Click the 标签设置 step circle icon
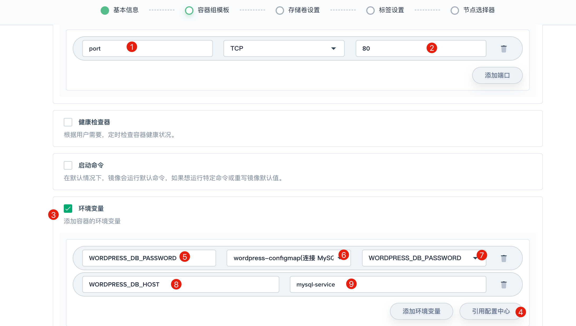576x326 pixels. pos(370,11)
